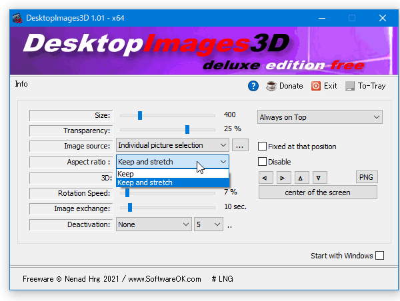Toggle the Disable checkbox
Screen dimensions: 400x301
[262, 162]
